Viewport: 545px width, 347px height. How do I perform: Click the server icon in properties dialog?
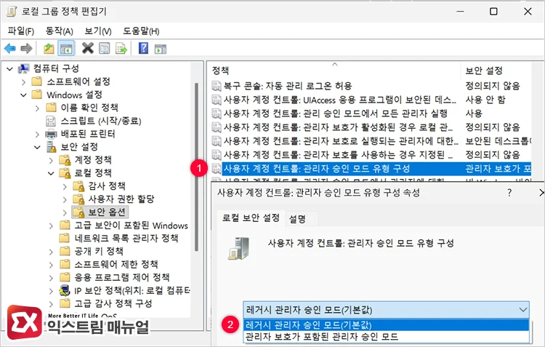(239, 248)
